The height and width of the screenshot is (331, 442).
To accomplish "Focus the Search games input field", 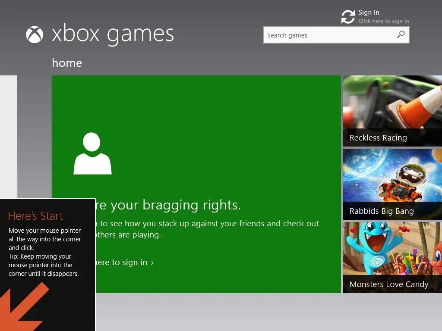I will pos(336,35).
